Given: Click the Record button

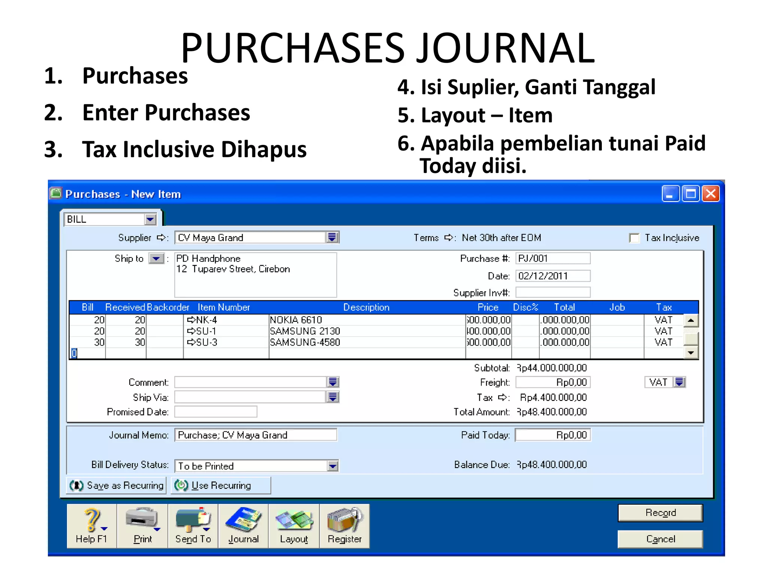Looking at the screenshot, I should coord(660,513).
